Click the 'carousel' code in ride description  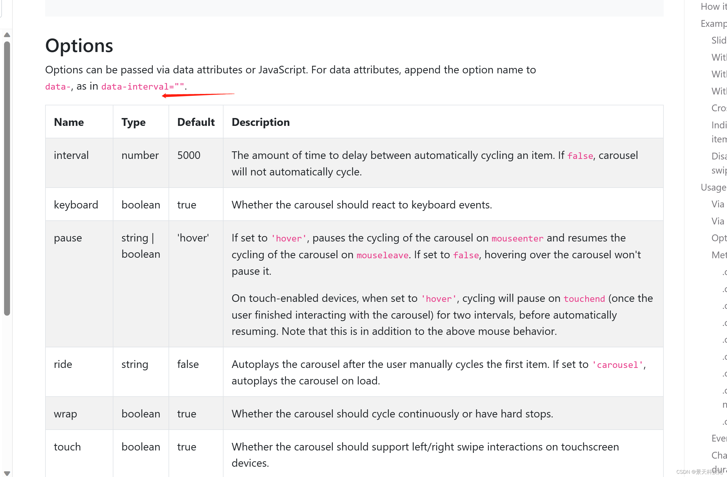pos(617,365)
